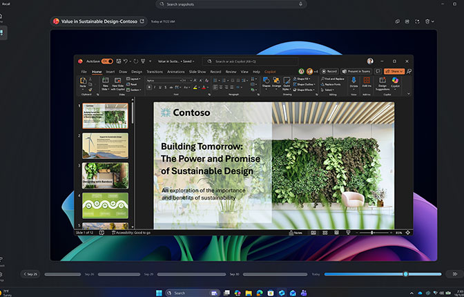Click the Present in Teams button

pos(356,71)
